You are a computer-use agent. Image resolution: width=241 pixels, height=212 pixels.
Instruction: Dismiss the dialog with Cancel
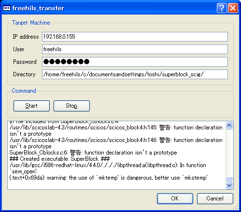215,198
